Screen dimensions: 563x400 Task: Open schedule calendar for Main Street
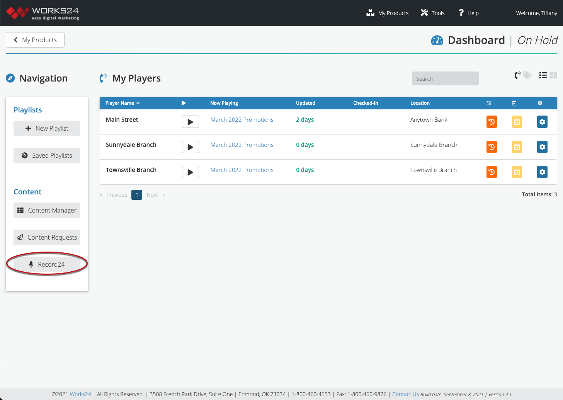pyautogui.click(x=517, y=122)
